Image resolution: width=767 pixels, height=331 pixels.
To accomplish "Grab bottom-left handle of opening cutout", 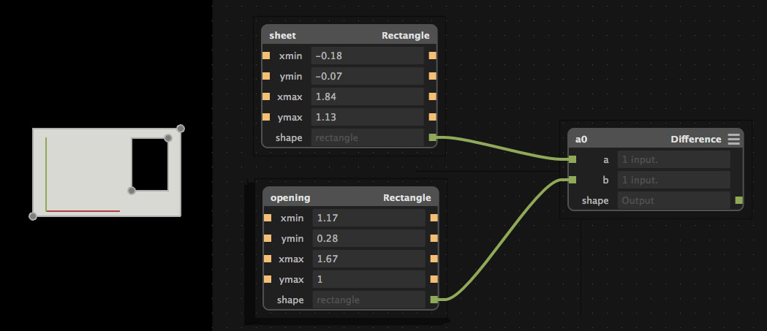I will coord(132,191).
